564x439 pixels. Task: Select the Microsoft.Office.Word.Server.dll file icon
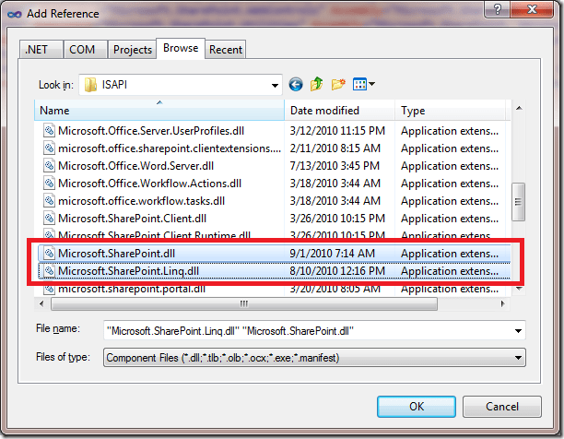pyautogui.click(x=50, y=166)
